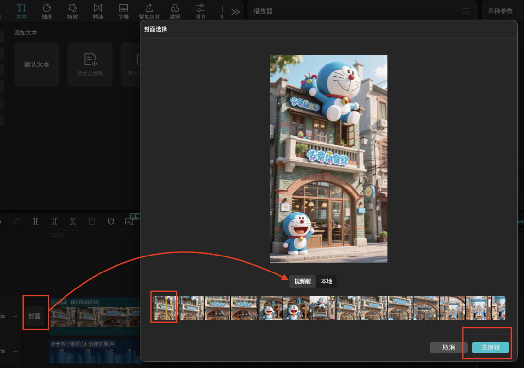
Task: Click the split clip tool in timeline toolbar
Action: [x=35, y=222]
